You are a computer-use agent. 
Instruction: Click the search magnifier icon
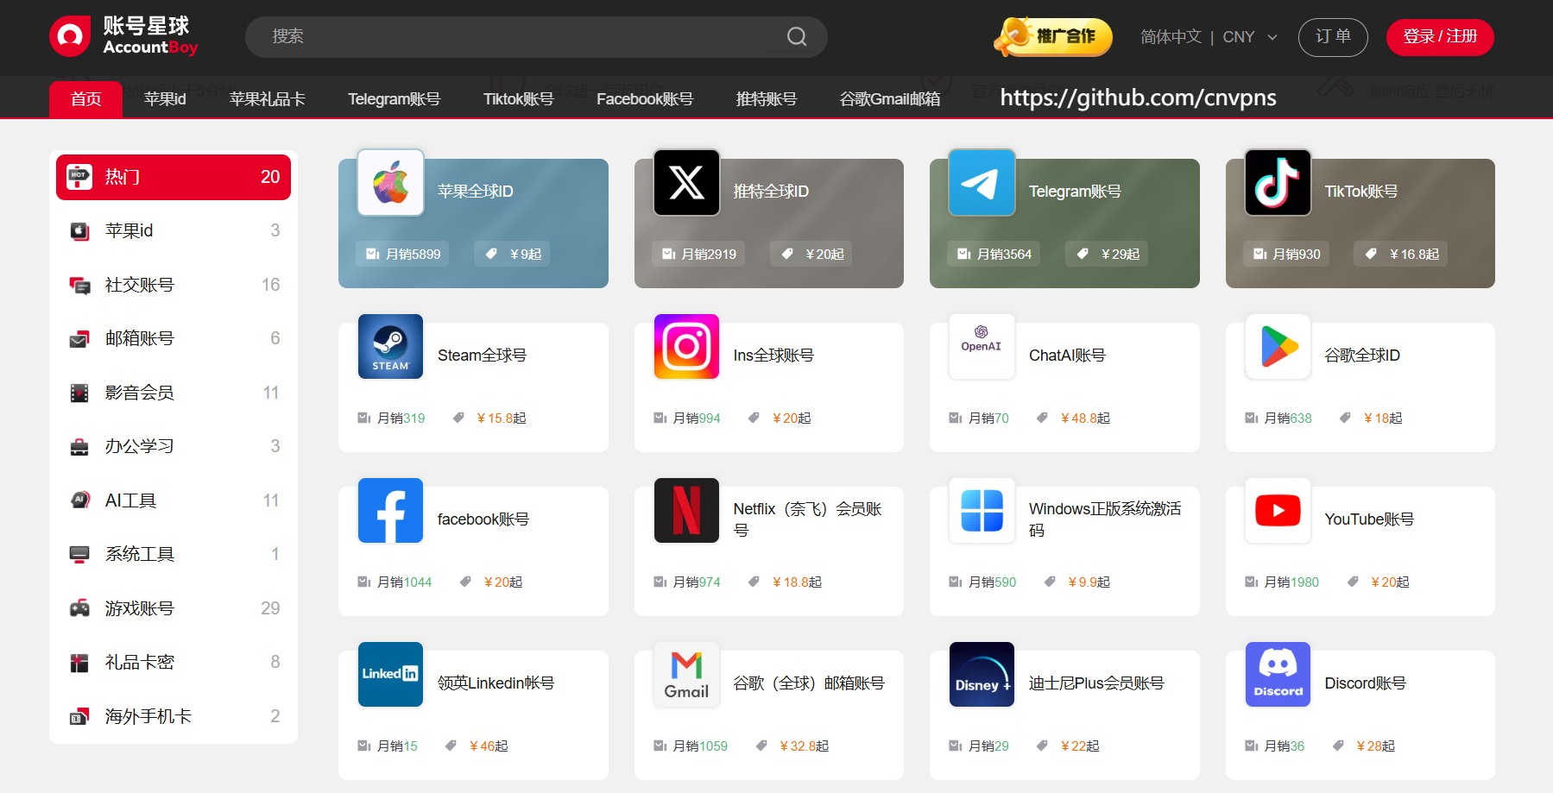[797, 36]
